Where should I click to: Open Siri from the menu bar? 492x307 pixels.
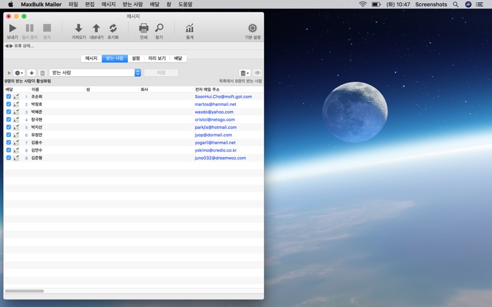tap(468, 4)
